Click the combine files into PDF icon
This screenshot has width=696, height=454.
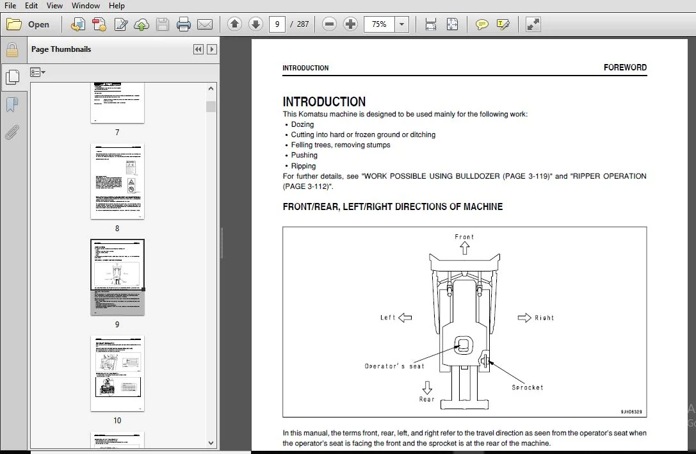99,24
